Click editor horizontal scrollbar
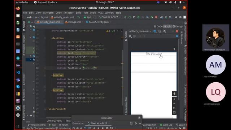 click(x=59, y=118)
